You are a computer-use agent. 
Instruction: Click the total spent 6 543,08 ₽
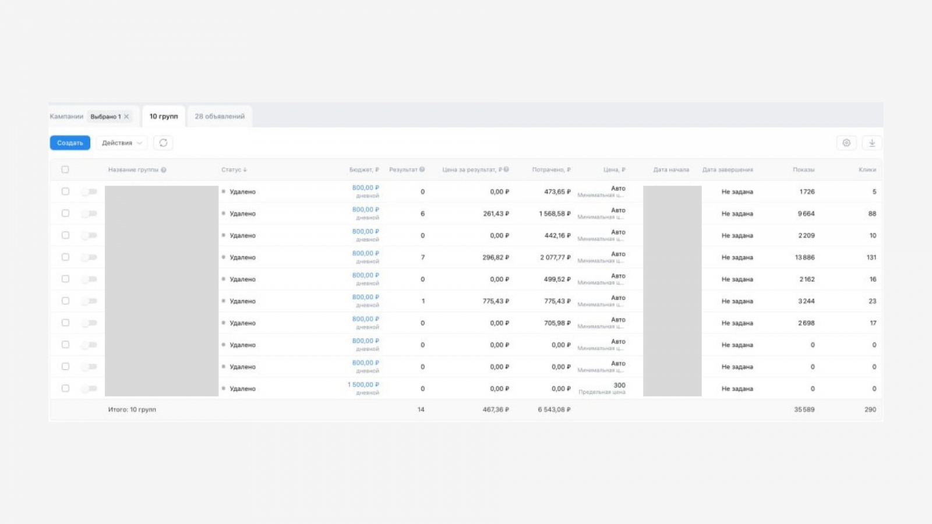point(554,410)
